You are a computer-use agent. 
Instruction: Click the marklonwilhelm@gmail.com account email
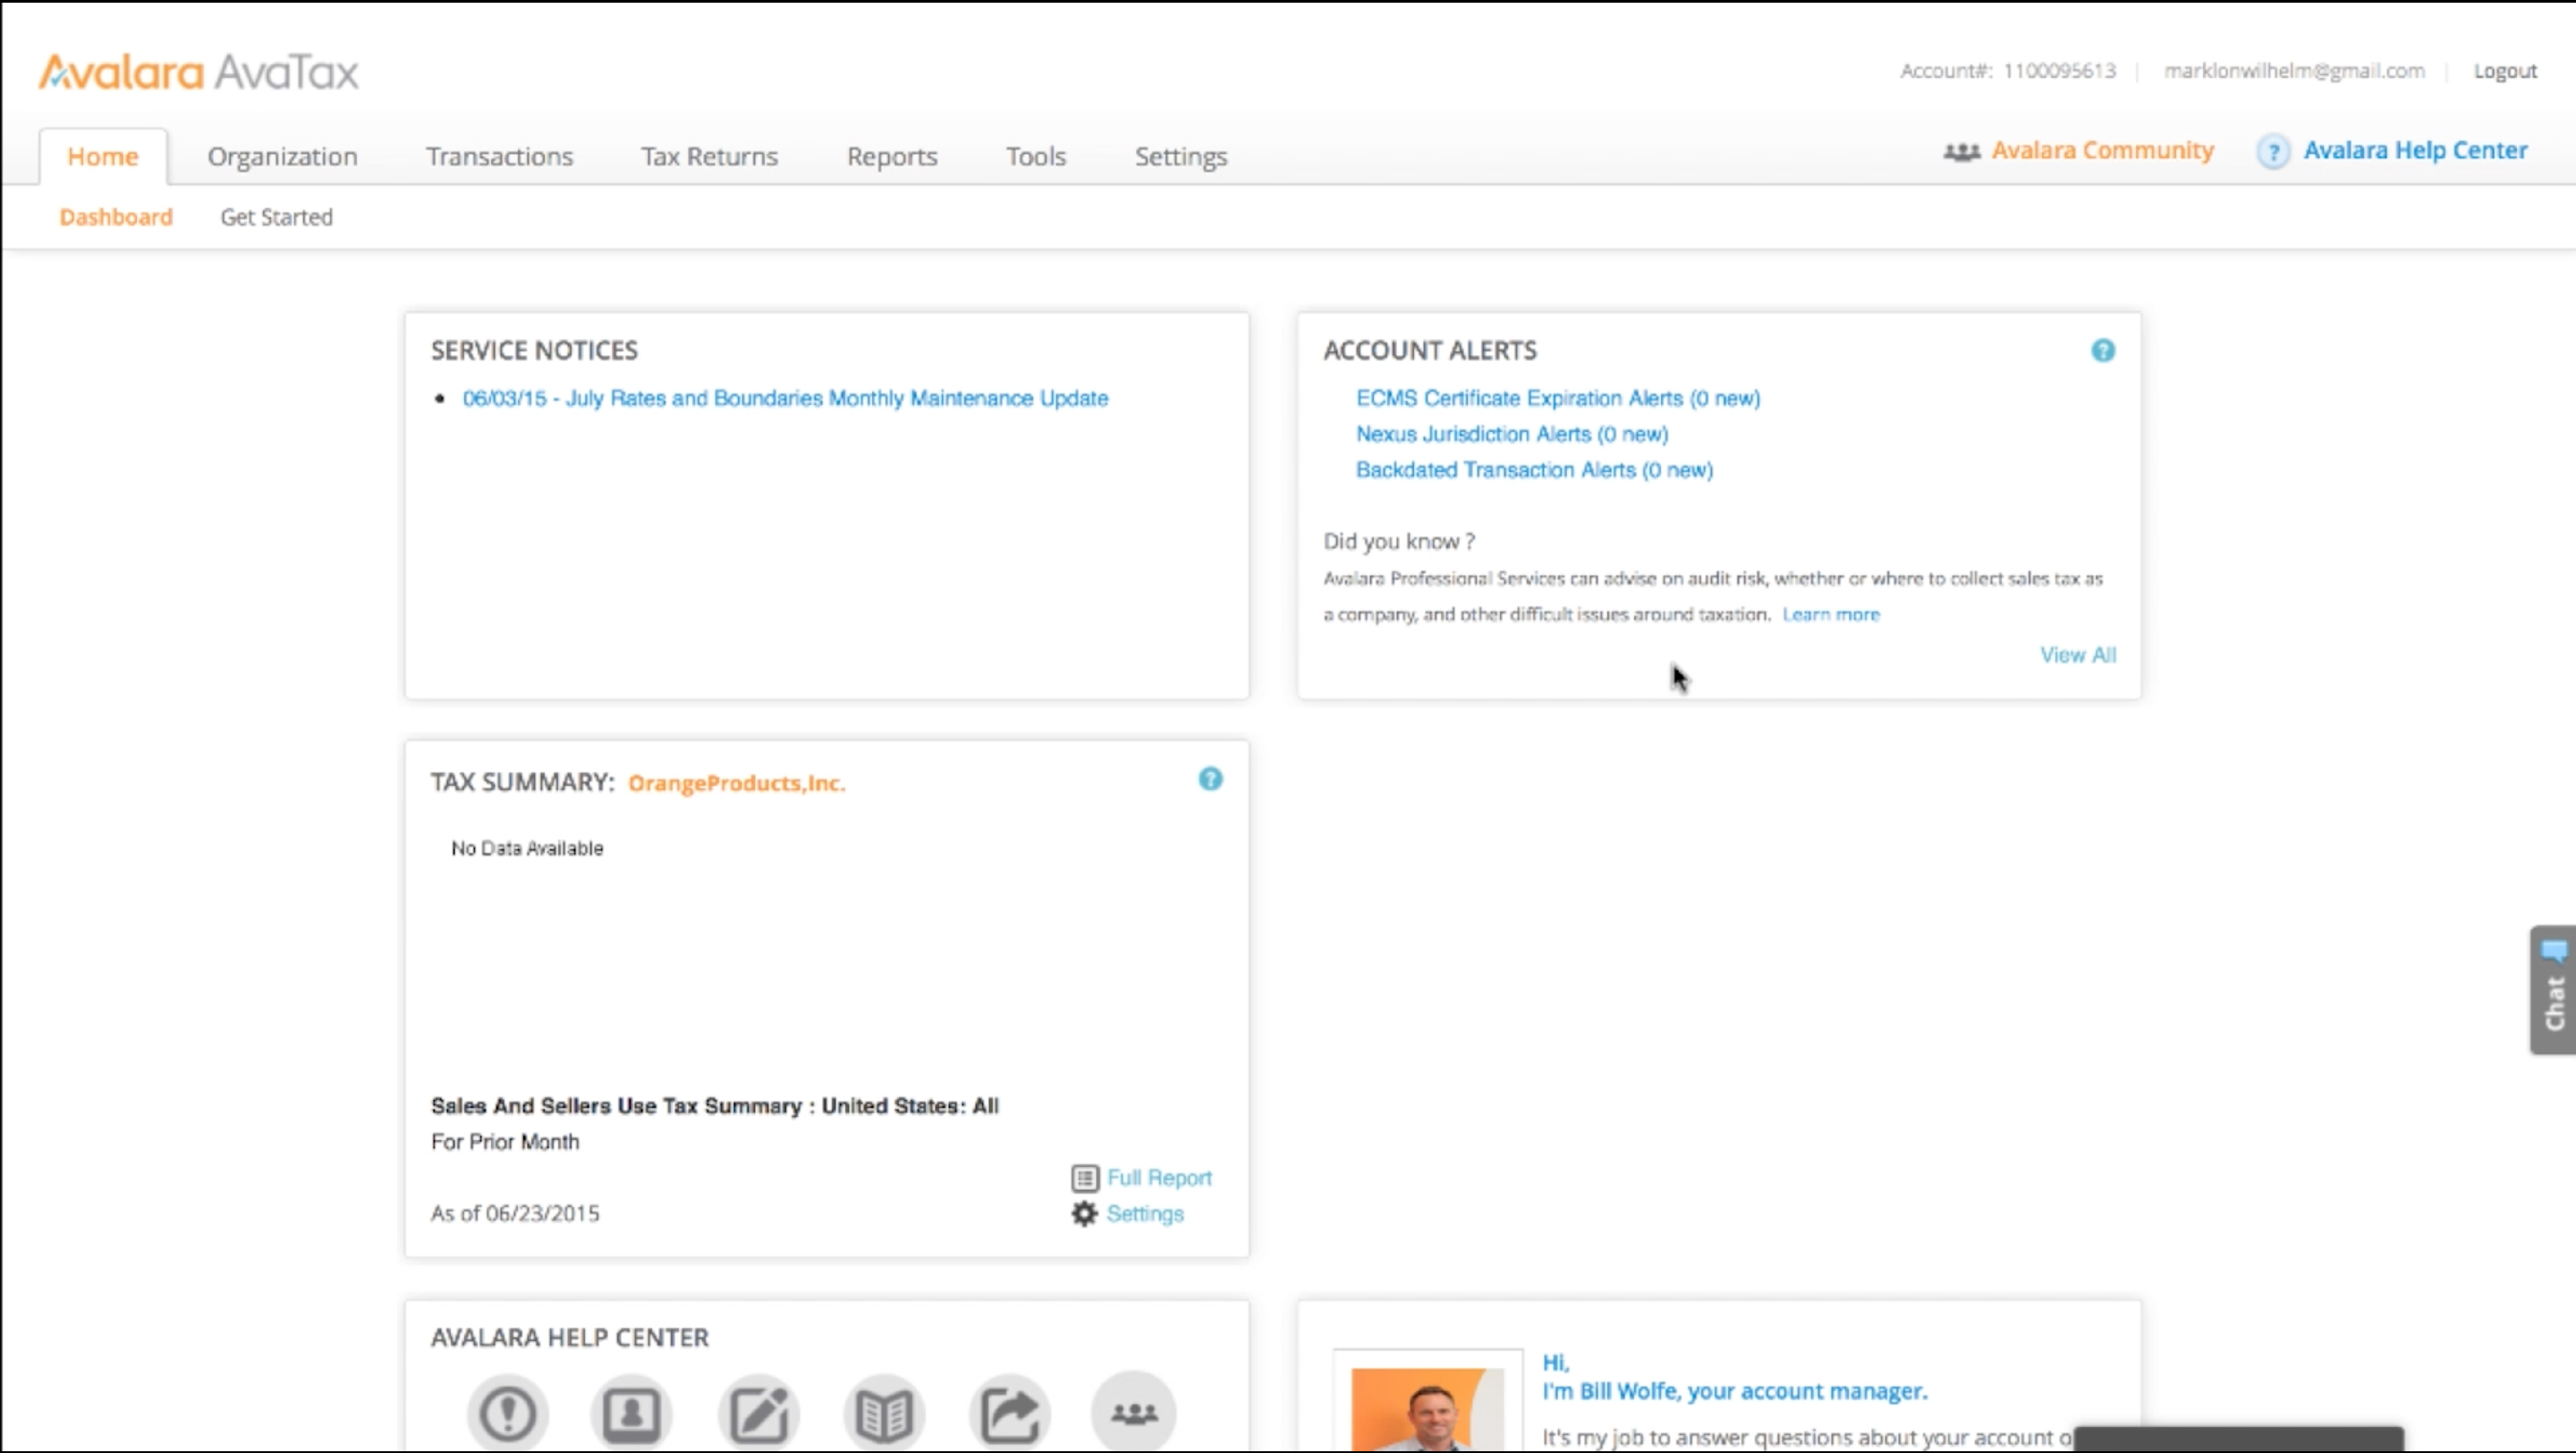click(x=2294, y=71)
